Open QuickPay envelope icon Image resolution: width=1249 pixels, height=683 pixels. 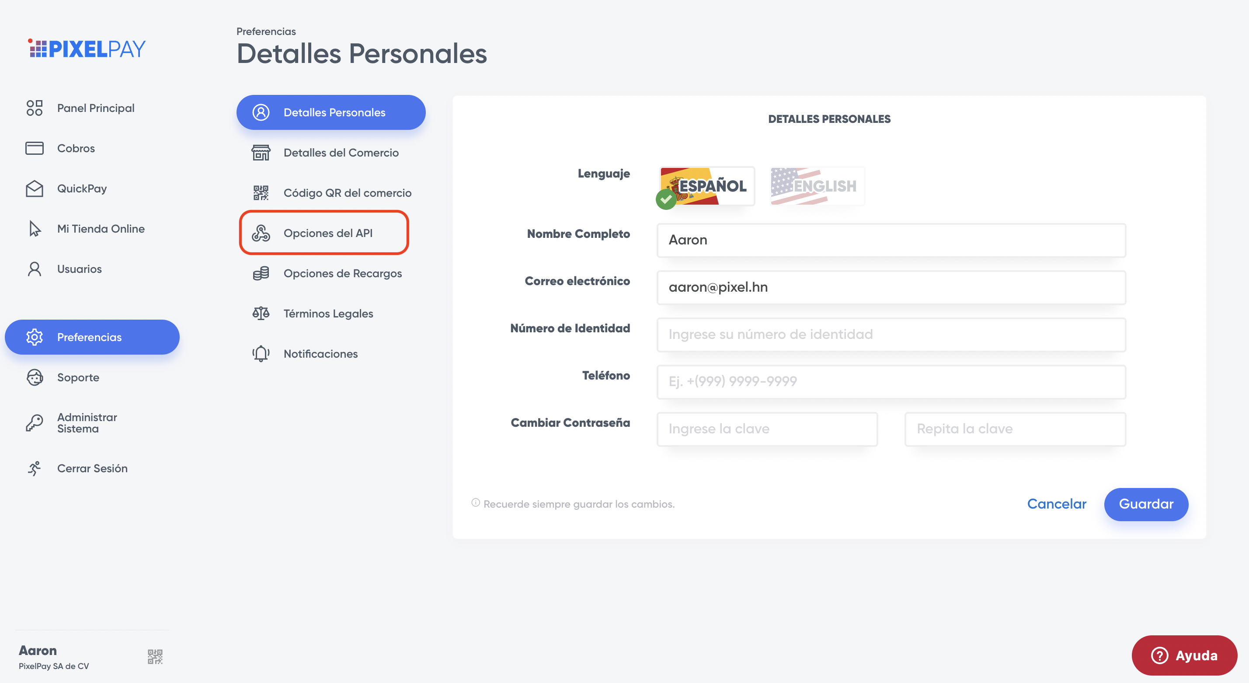(35, 188)
